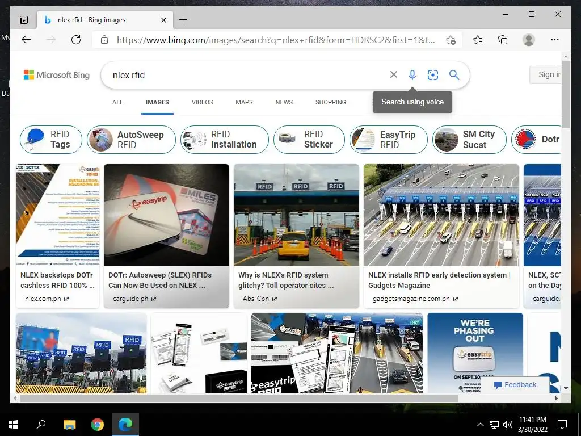Open the We're Phasing Out easytrip image
The width and height of the screenshot is (581, 436).
[475, 353]
